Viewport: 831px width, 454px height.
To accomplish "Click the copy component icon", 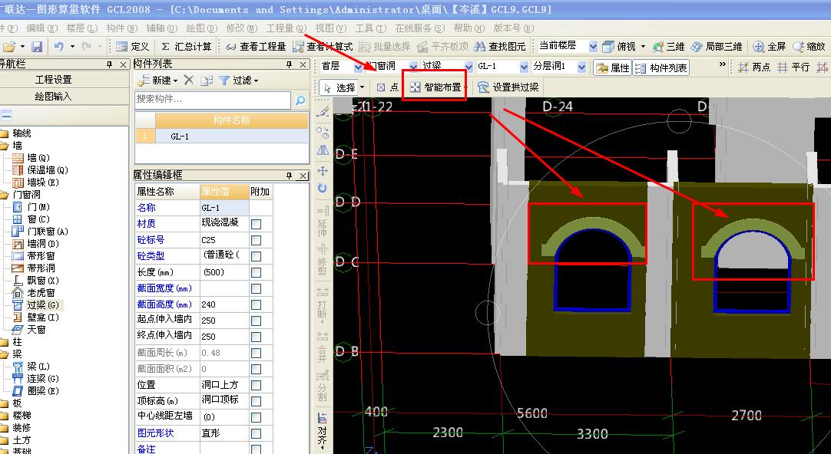I will tap(207, 81).
